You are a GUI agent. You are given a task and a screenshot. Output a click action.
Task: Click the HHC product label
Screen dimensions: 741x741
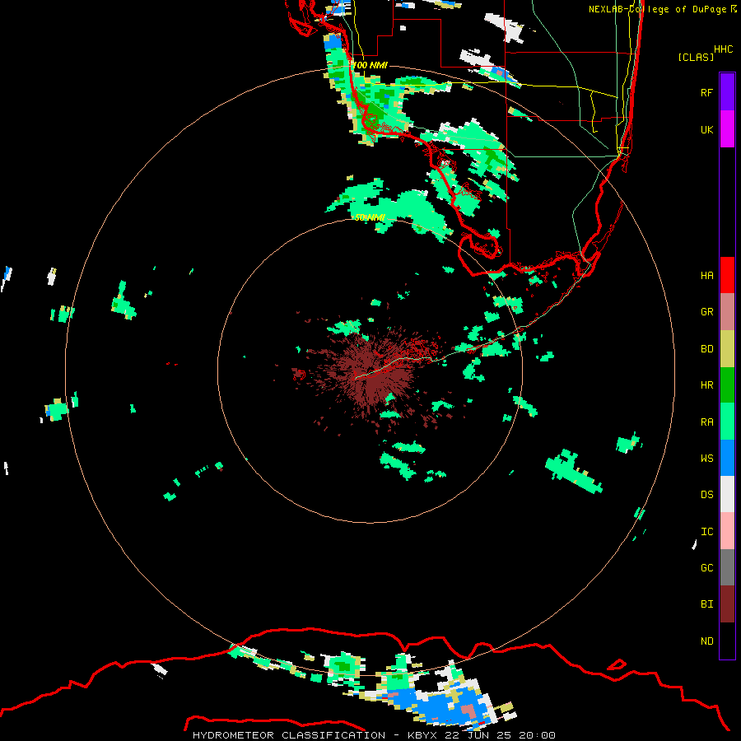coord(723,49)
